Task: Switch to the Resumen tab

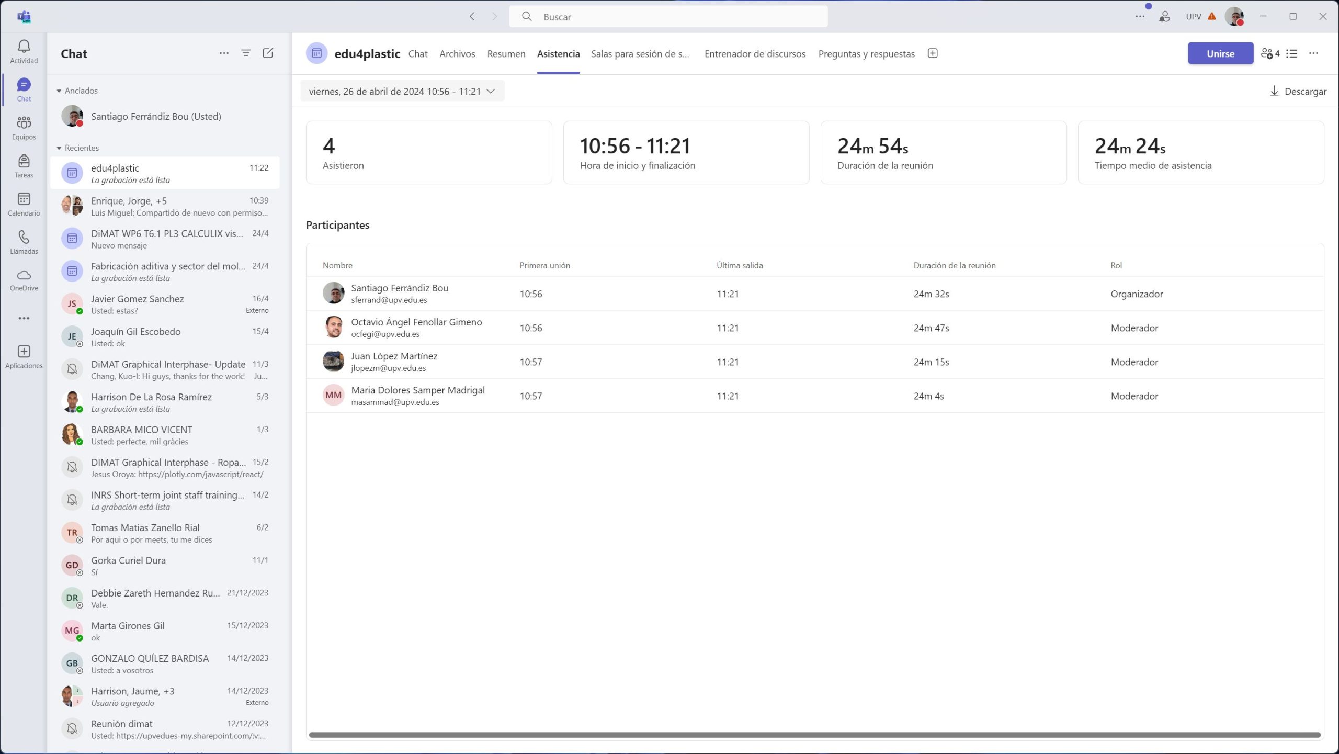Action: [506, 54]
